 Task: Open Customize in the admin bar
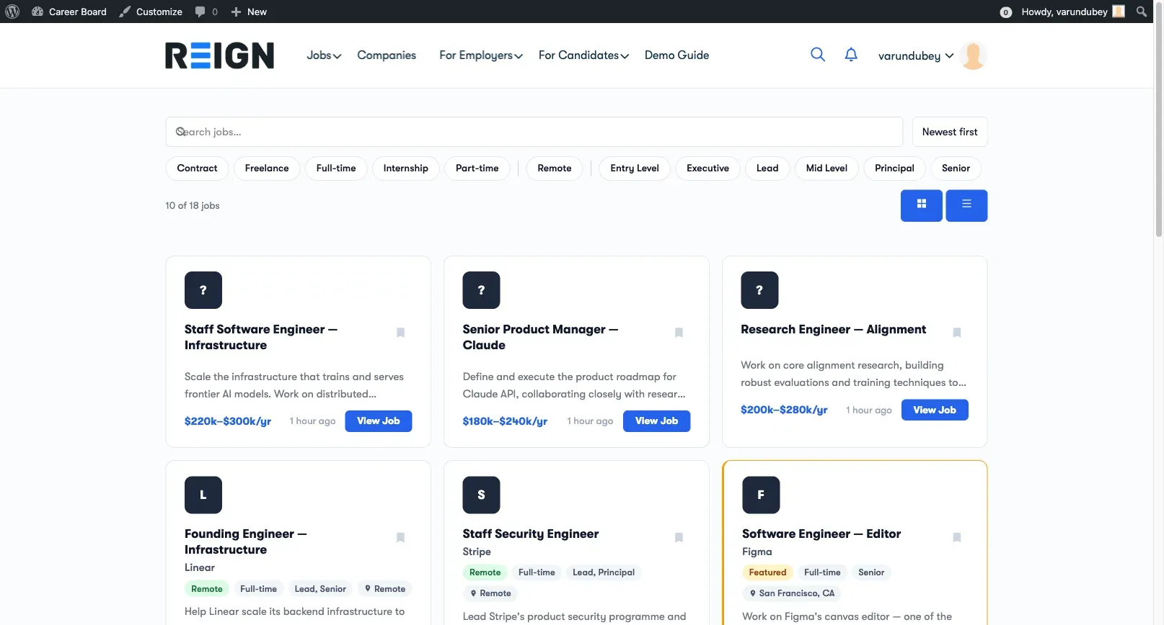point(151,12)
